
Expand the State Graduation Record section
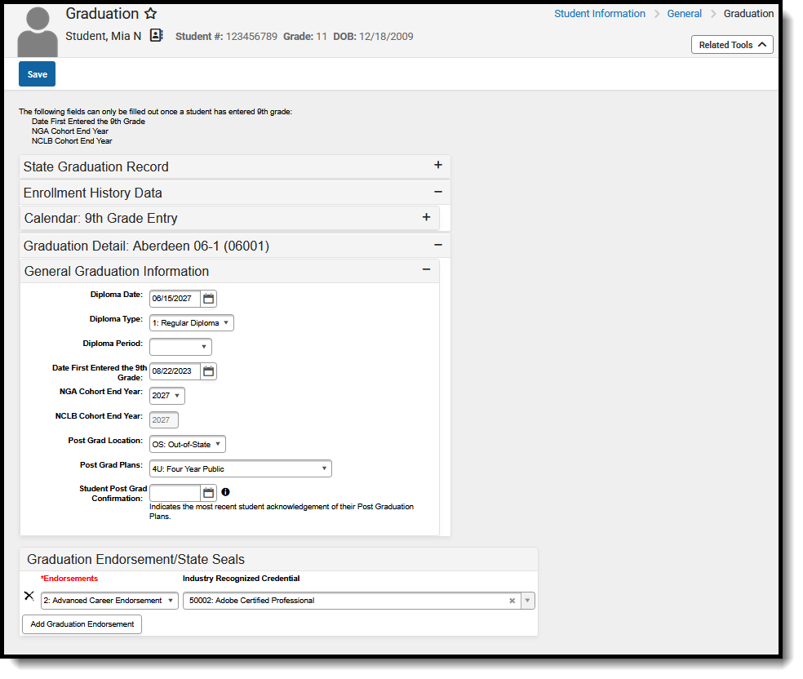pos(438,165)
